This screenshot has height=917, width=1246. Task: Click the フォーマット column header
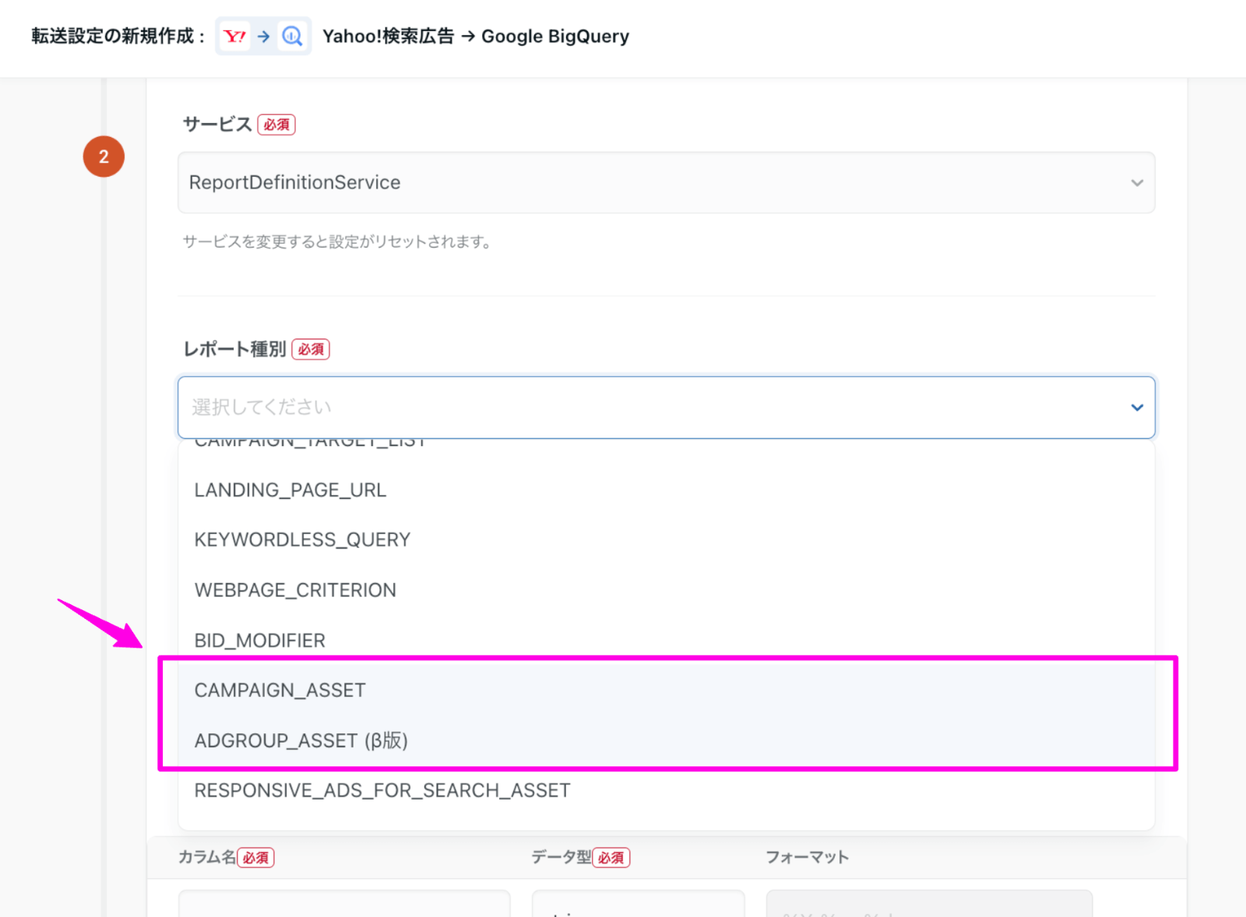pos(808,857)
